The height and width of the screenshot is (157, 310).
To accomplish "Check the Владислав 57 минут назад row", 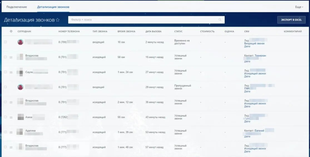I will (x=5, y=147).
